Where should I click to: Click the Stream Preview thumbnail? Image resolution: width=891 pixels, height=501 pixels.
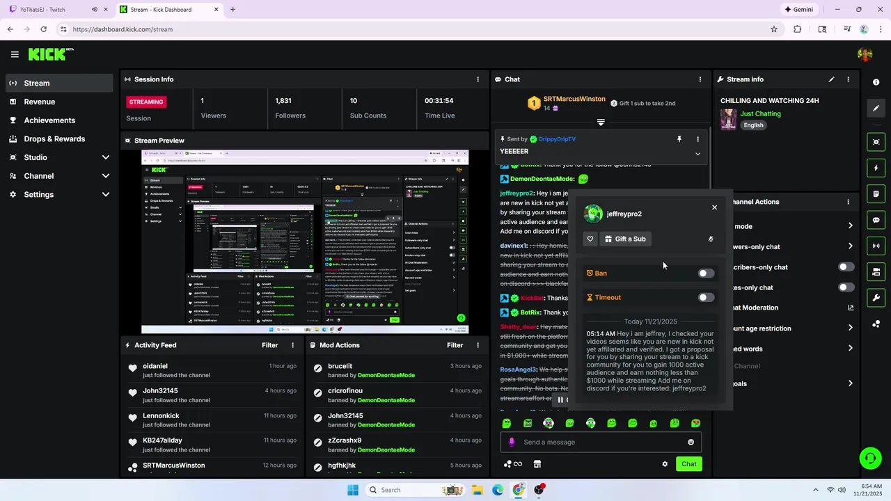tap(305, 242)
